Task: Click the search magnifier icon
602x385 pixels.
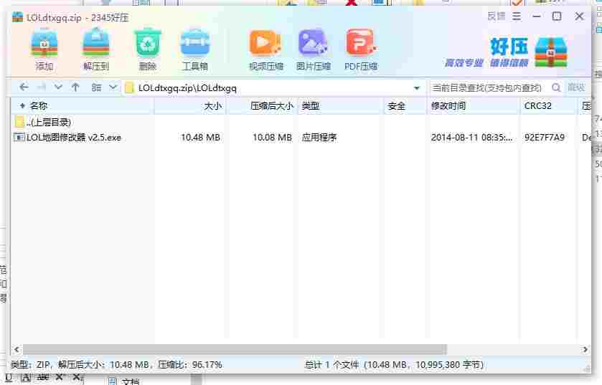Action: [556, 87]
